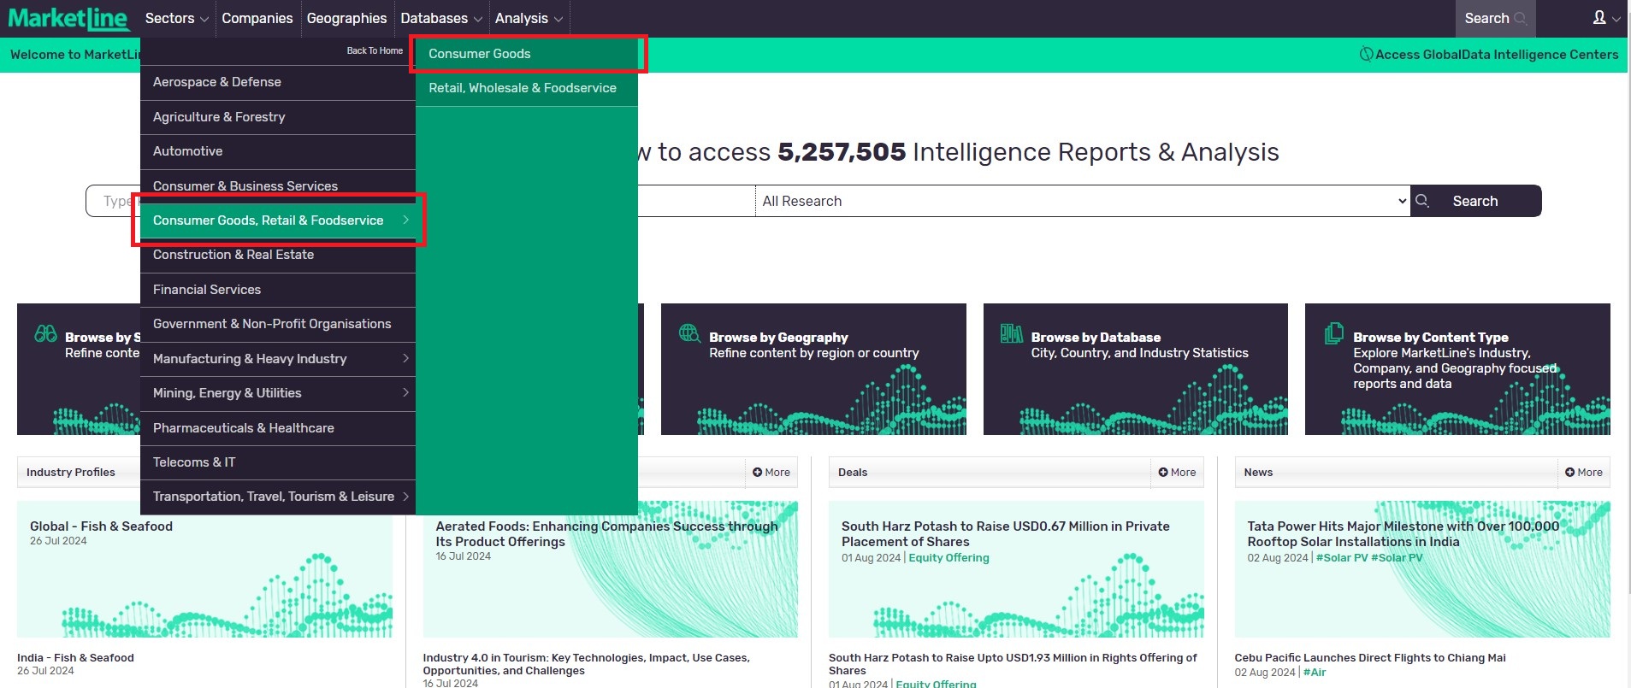The image size is (1631, 688).
Task: Click the plus icon beside Deals More
Action: click(x=1163, y=473)
